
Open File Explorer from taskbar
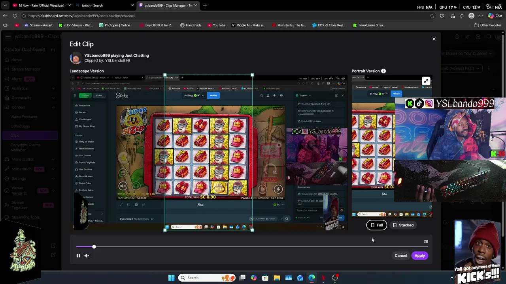pos(277,278)
